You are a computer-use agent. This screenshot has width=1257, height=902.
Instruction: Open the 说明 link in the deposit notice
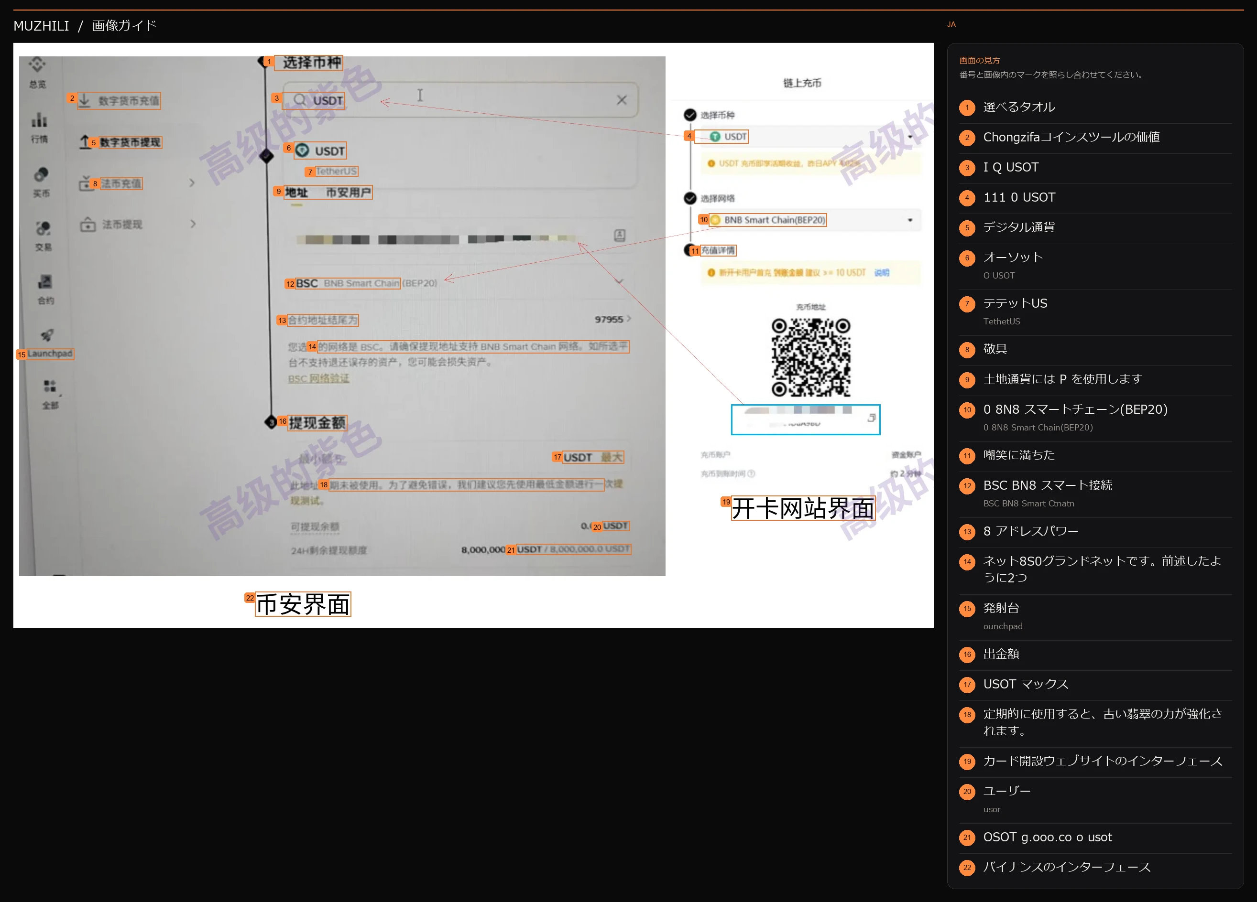point(881,272)
